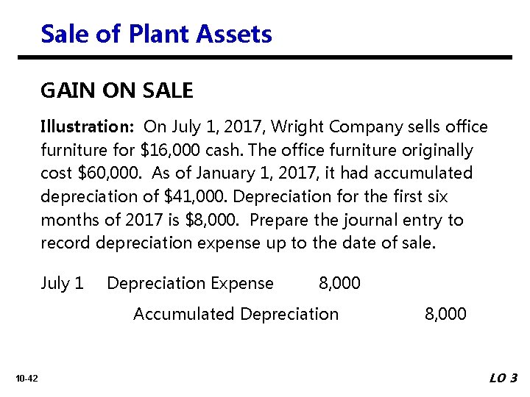Click the 'Sale of Plant Assets' title
Image resolution: width=530 pixels, height=397 pixels.
click(x=156, y=34)
